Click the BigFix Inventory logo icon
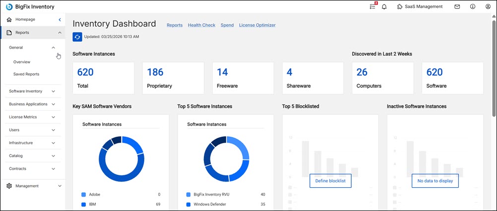Screen dimensions: 497x211 tap(9, 6)
